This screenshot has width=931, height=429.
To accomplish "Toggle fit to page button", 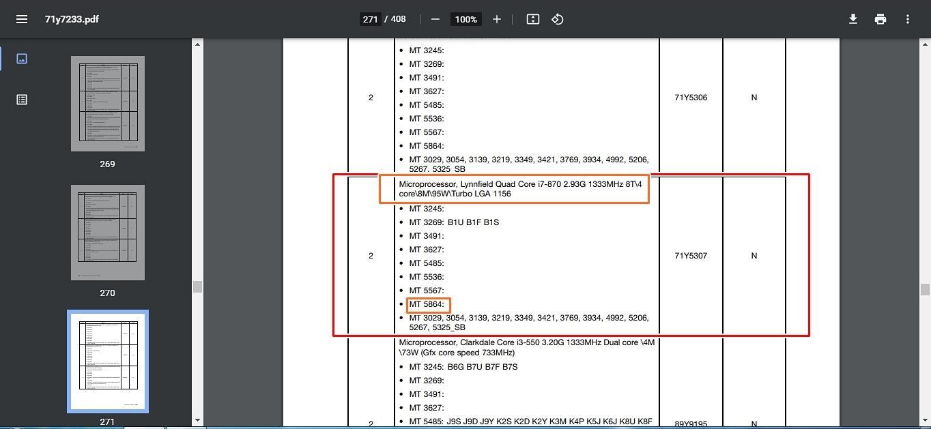I will [533, 19].
